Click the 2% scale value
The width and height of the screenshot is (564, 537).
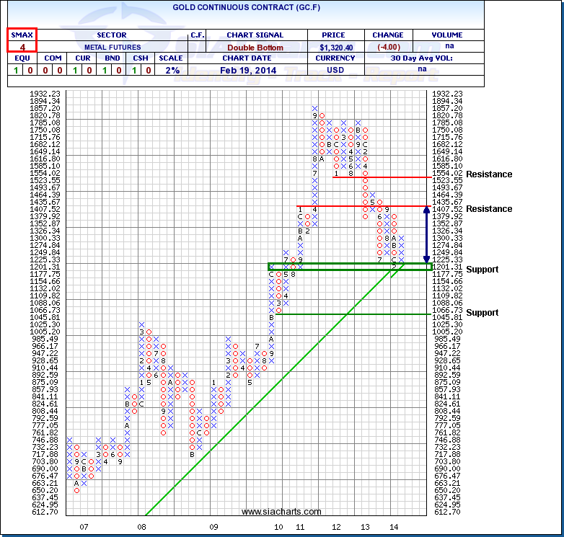click(x=170, y=70)
